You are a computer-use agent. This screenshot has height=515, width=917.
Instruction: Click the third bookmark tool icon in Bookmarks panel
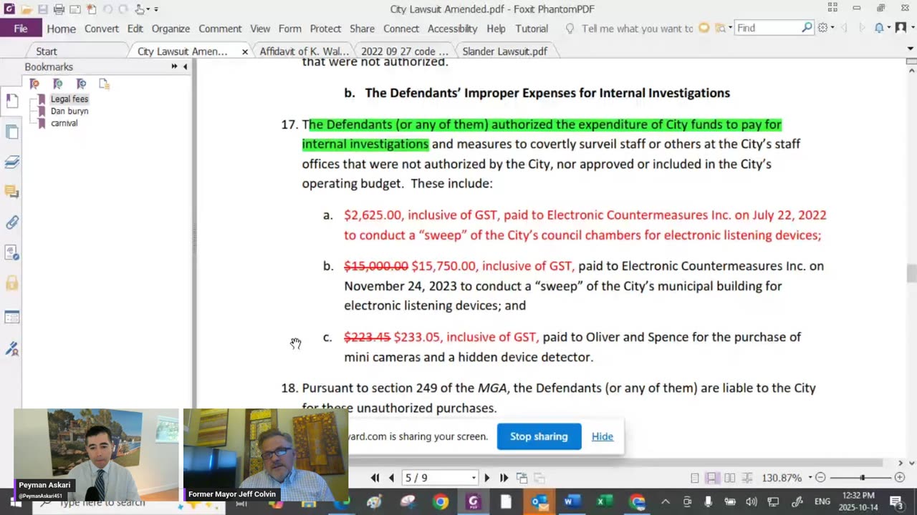(81, 84)
